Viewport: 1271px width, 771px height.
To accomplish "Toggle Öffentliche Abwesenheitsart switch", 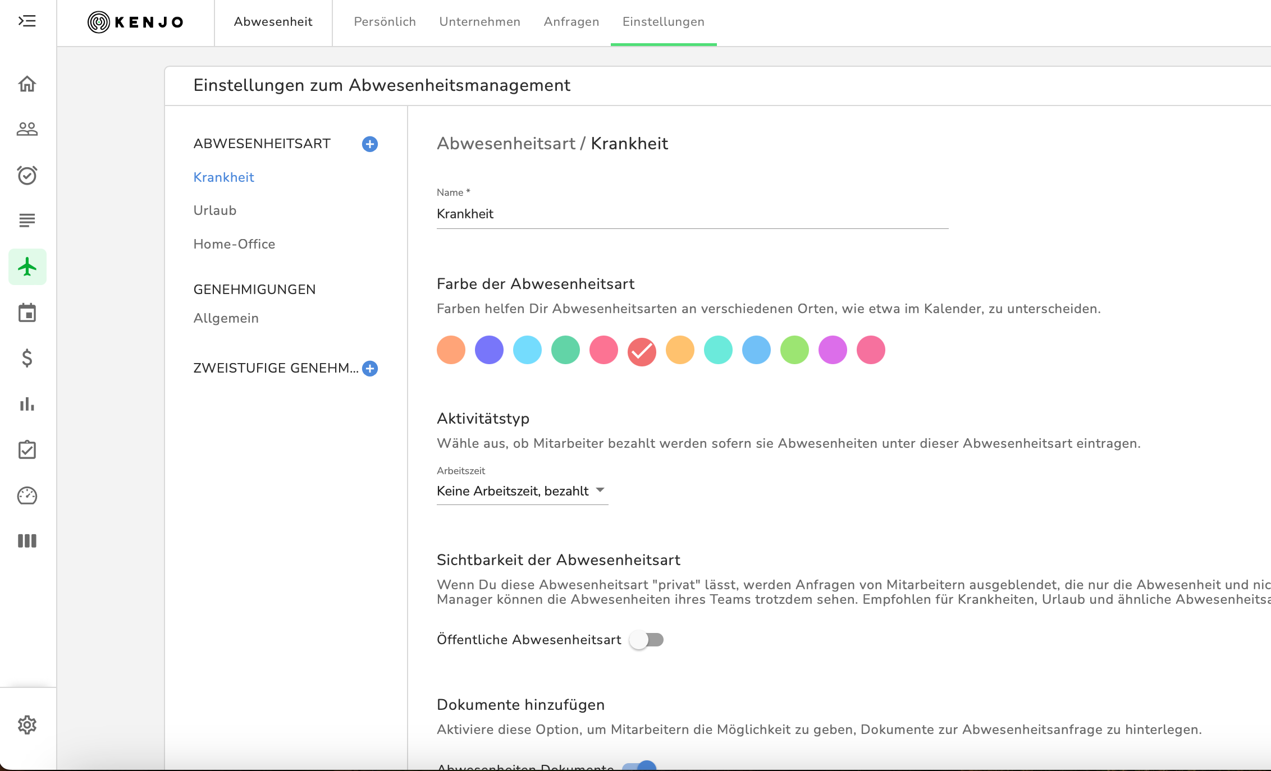I will [x=646, y=640].
